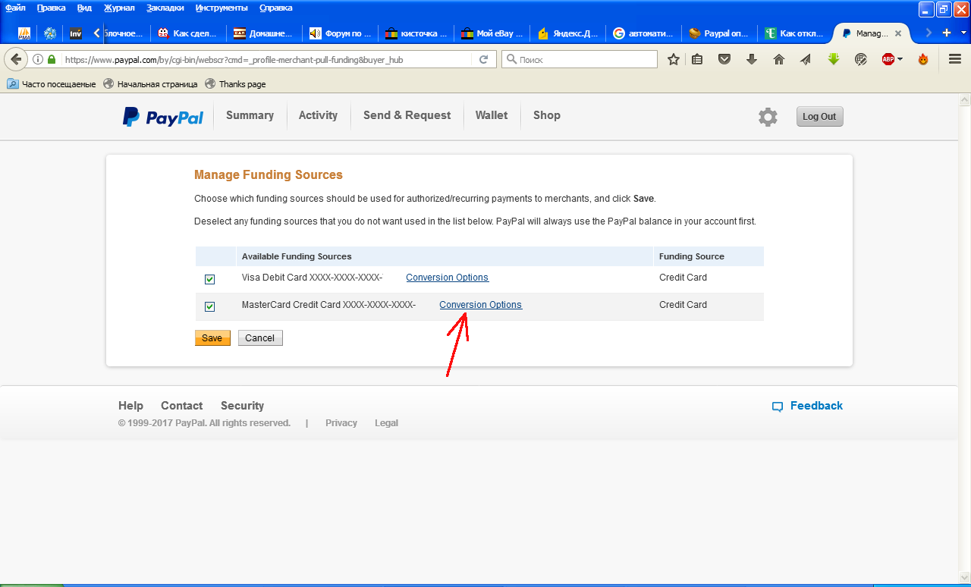Go to the home page icon
This screenshot has width=971, height=587.
[778, 59]
